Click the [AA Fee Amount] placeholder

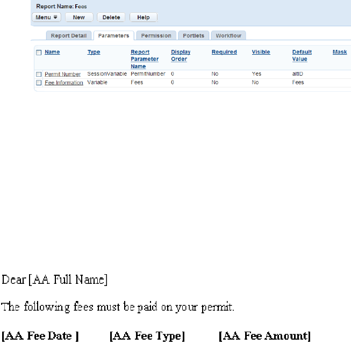(x=265, y=336)
